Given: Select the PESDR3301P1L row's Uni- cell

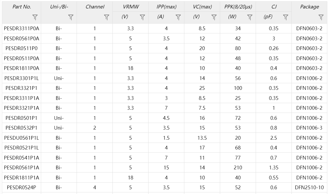Looking at the screenshot, I should coord(59,78).
